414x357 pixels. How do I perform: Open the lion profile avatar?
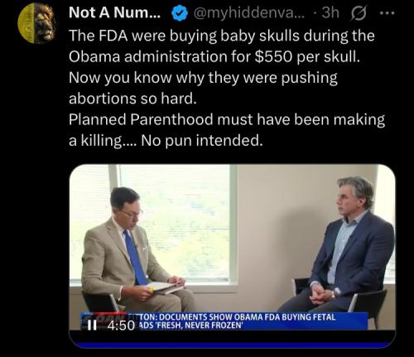[x=37, y=23]
